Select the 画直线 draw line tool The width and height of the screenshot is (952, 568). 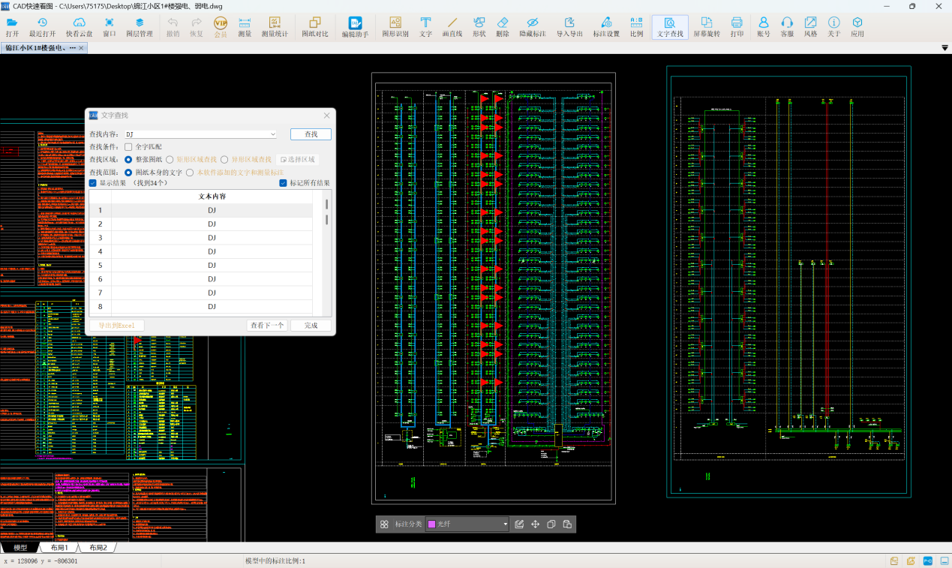point(452,27)
